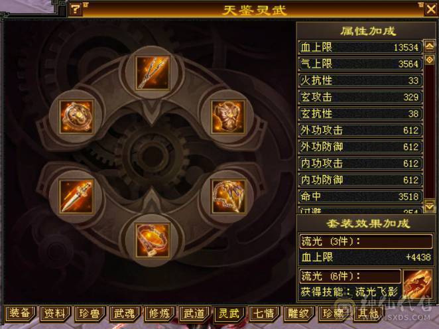Click the 血上限 attribute row
This screenshot has height=329, width=439.
click(360, 47)
